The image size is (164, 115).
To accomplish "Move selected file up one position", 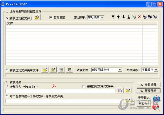I will (x=118, y=17).
